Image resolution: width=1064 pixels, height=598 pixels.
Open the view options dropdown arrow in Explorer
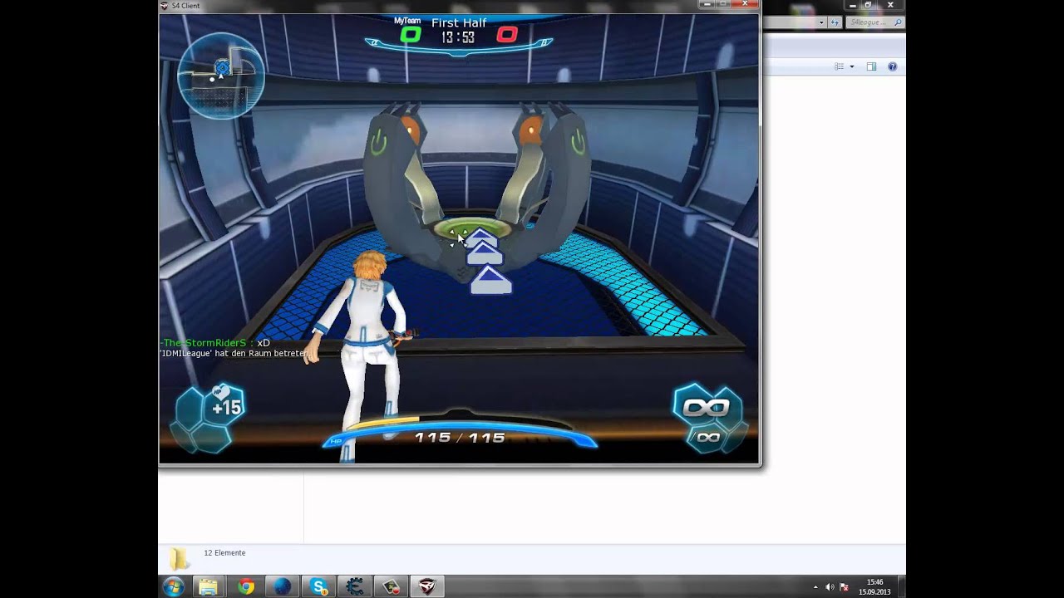(851, 66)
